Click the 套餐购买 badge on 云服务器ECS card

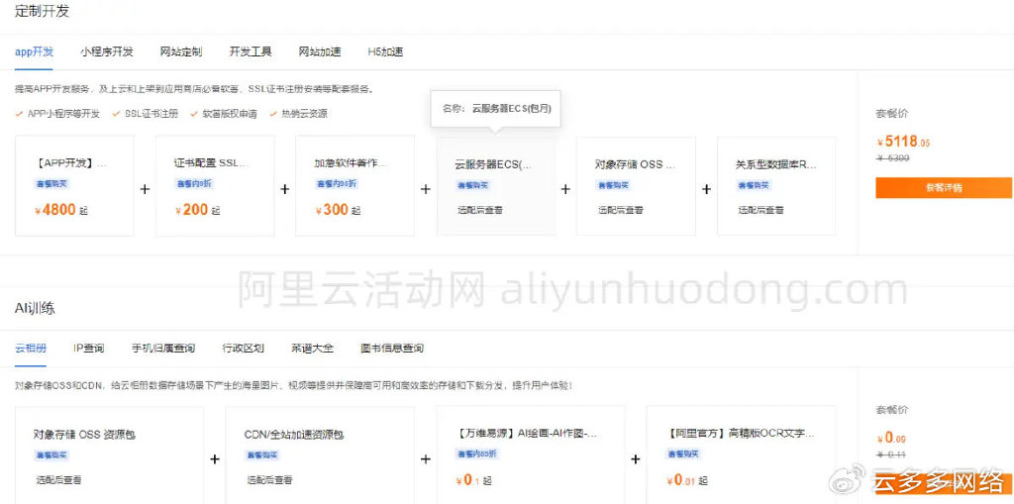(x=472, y=185)
